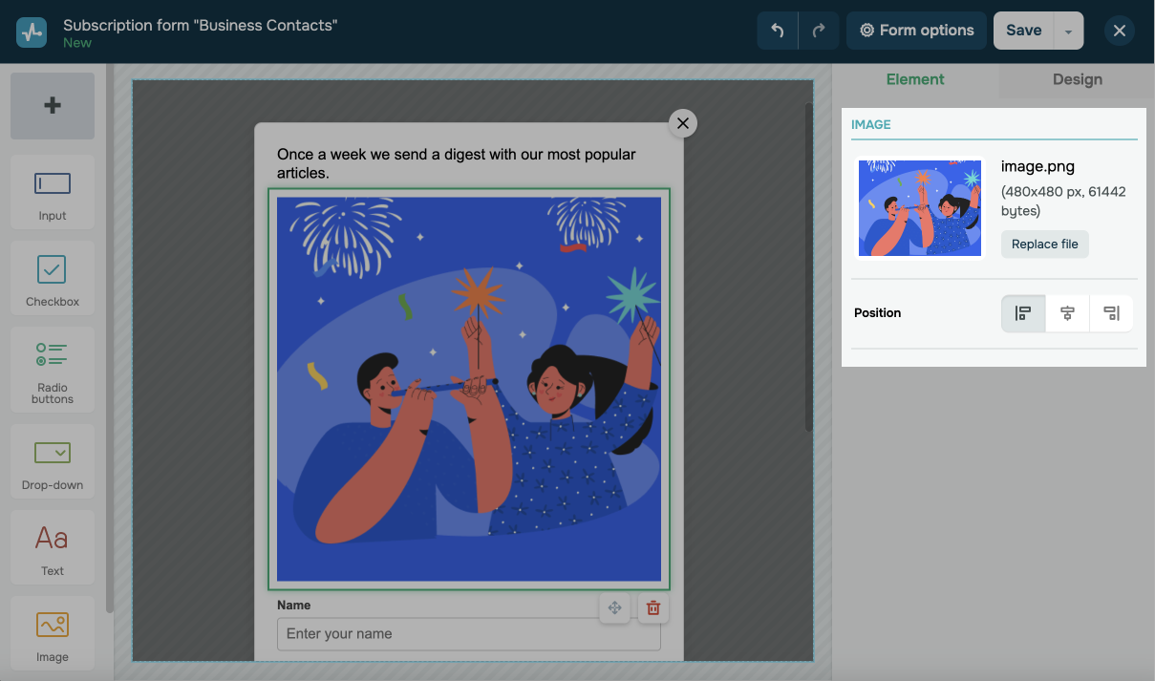Set image position to left align
This screenshot has height=681, width=1155.
pyautogui.click(x=1023, y=313)
